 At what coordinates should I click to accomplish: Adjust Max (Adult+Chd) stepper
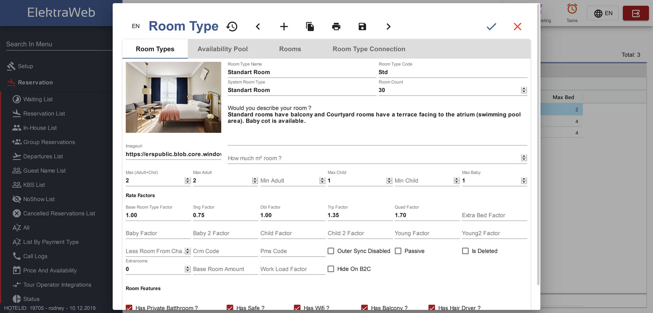point(188,181)
